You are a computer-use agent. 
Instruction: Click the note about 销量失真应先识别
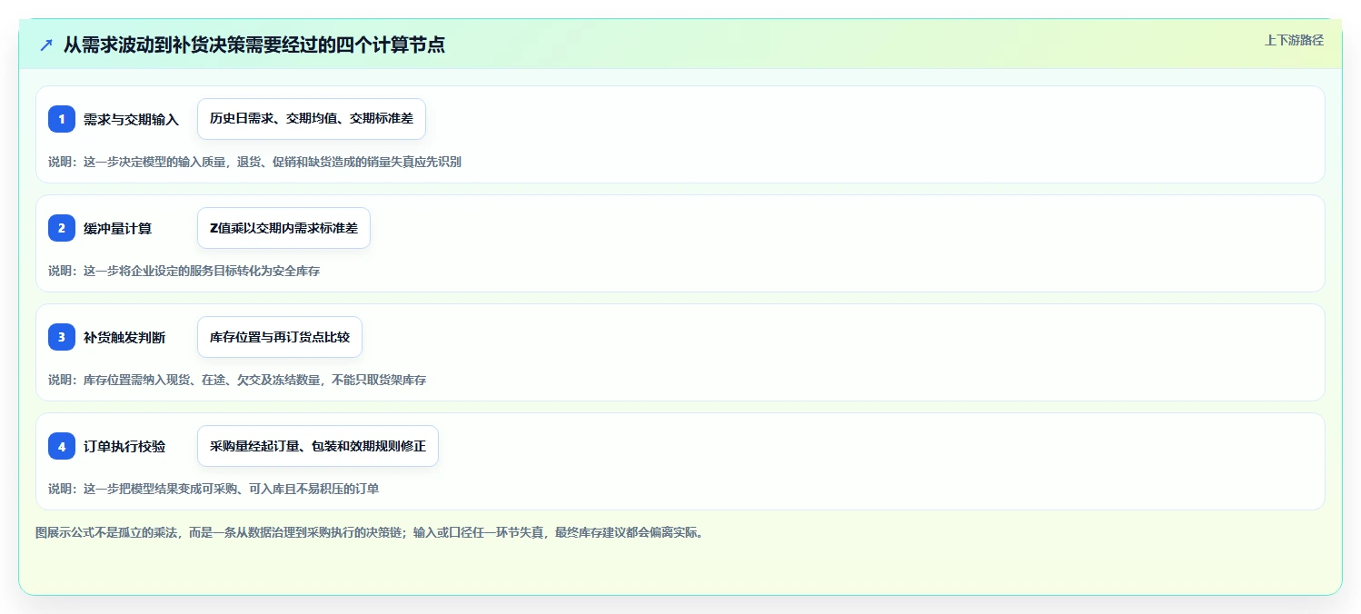click(x=255, y=162)
